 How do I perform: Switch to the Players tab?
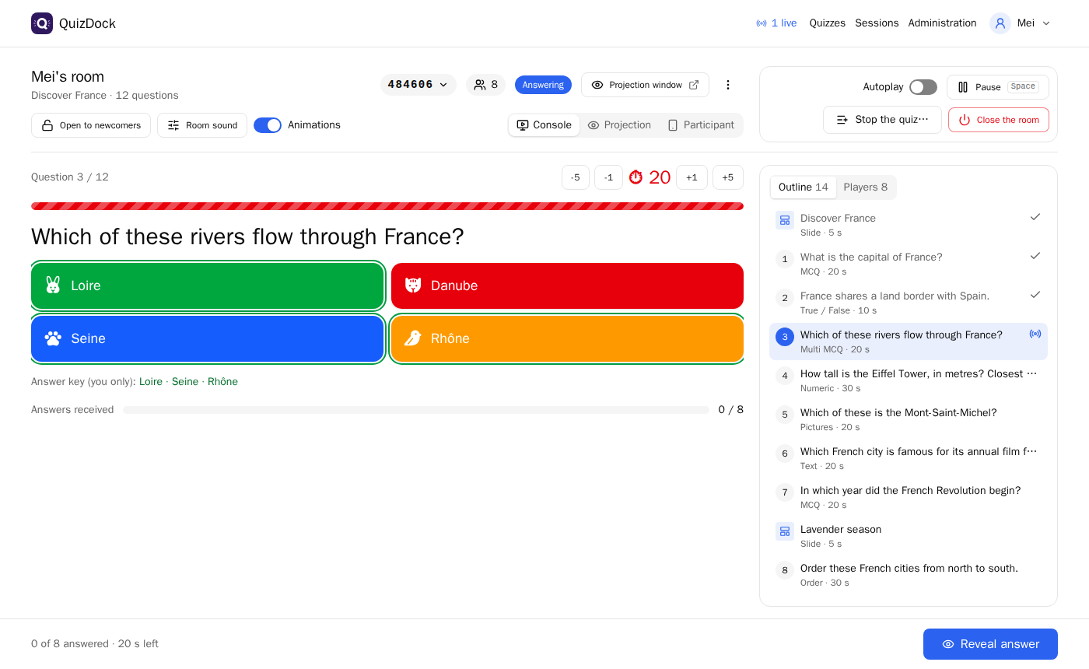tap(866, 187)
